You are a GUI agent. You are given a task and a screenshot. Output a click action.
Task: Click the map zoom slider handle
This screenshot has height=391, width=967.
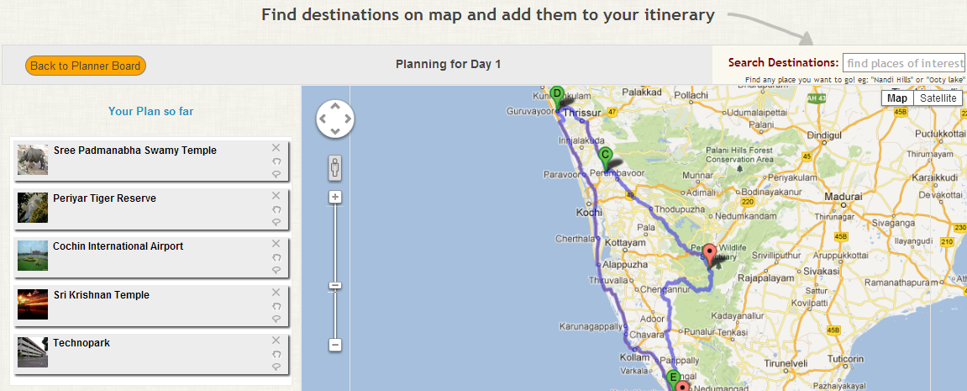335,285
